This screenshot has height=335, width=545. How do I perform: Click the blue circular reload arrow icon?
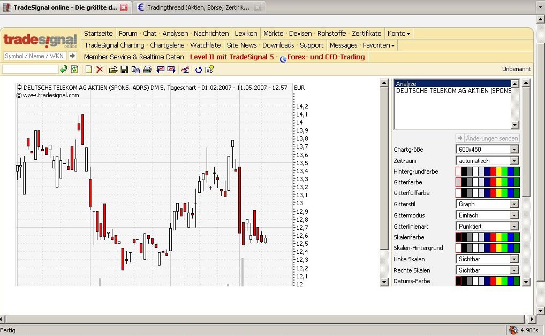click(199, 69)
